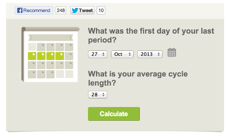Click the Facebook Recommend button
This screenshot has height=138, width=229.
(34, 10)
